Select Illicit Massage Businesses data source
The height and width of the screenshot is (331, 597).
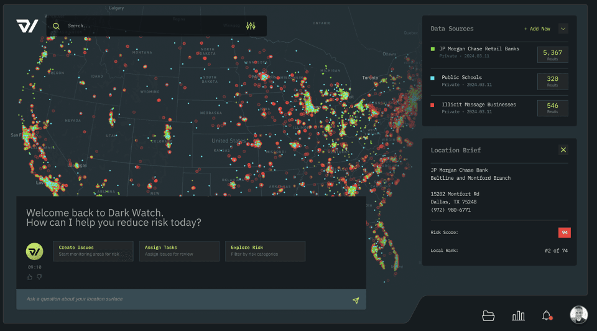point(479,105)
